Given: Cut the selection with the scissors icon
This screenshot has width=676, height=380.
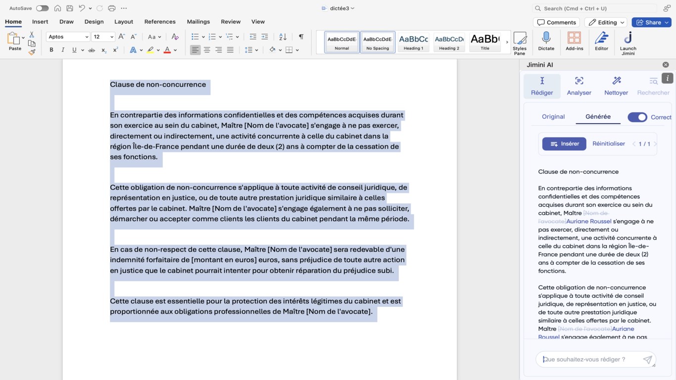Looking at the screenshot, I should [x=32, y=35].
